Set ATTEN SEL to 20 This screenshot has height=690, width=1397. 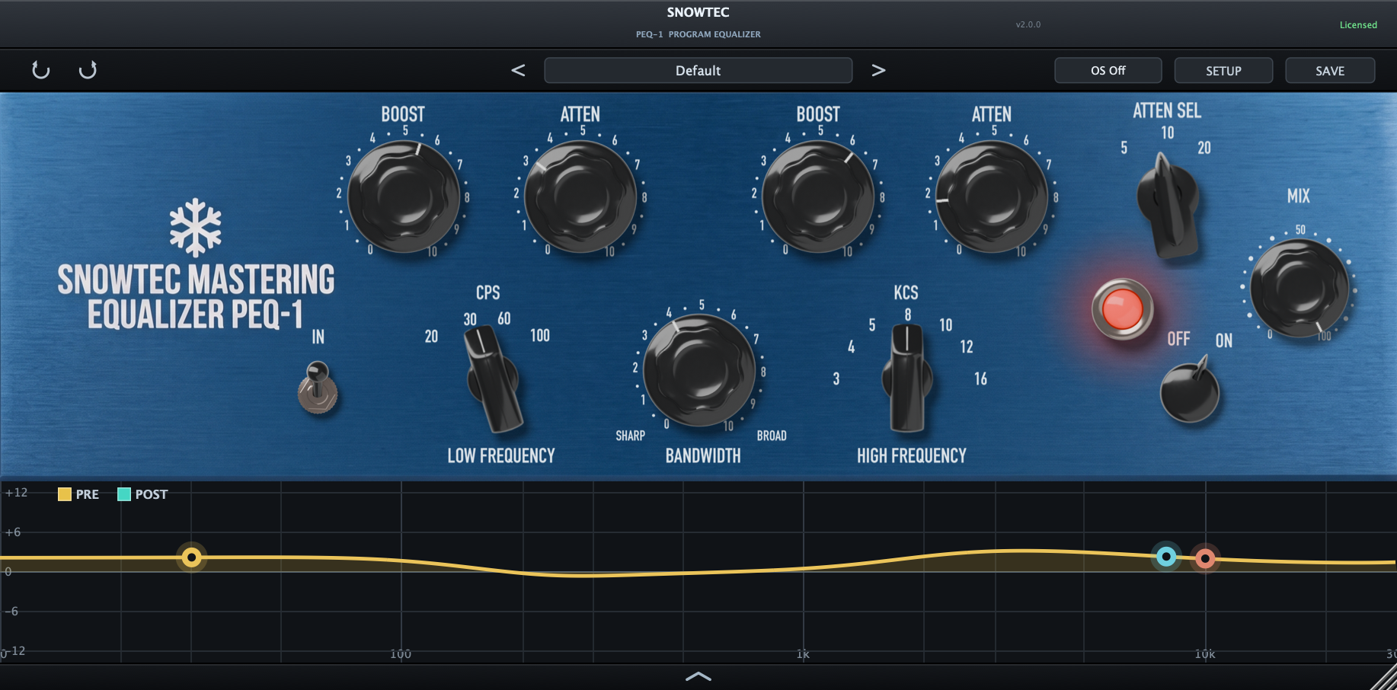tap(1204, 148)
